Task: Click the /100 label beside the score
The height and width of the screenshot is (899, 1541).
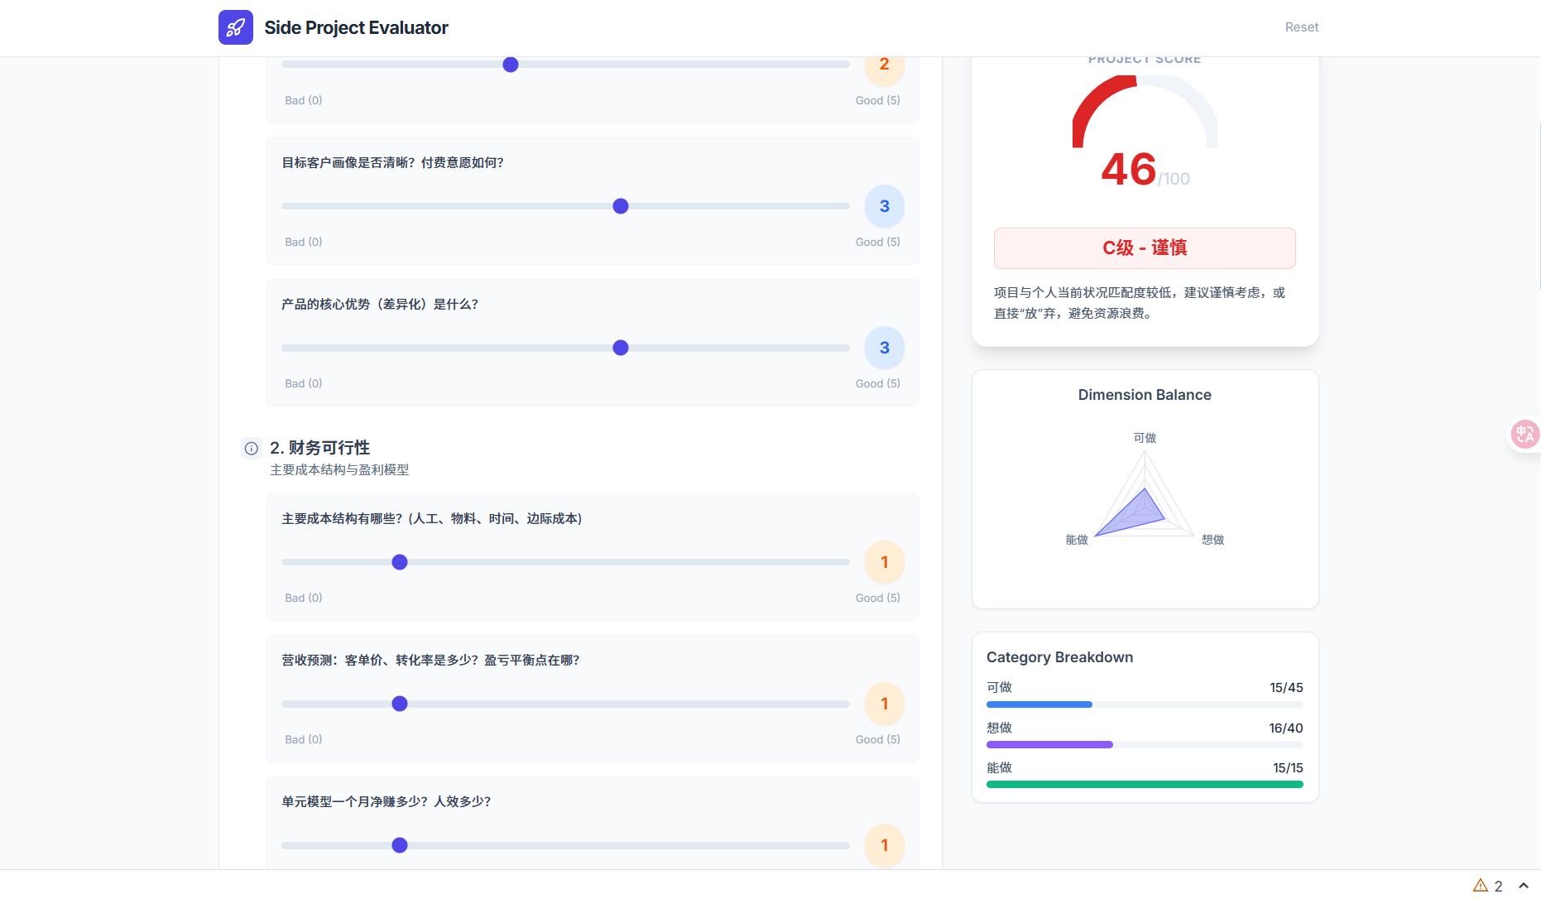Action: point(1174,179)
